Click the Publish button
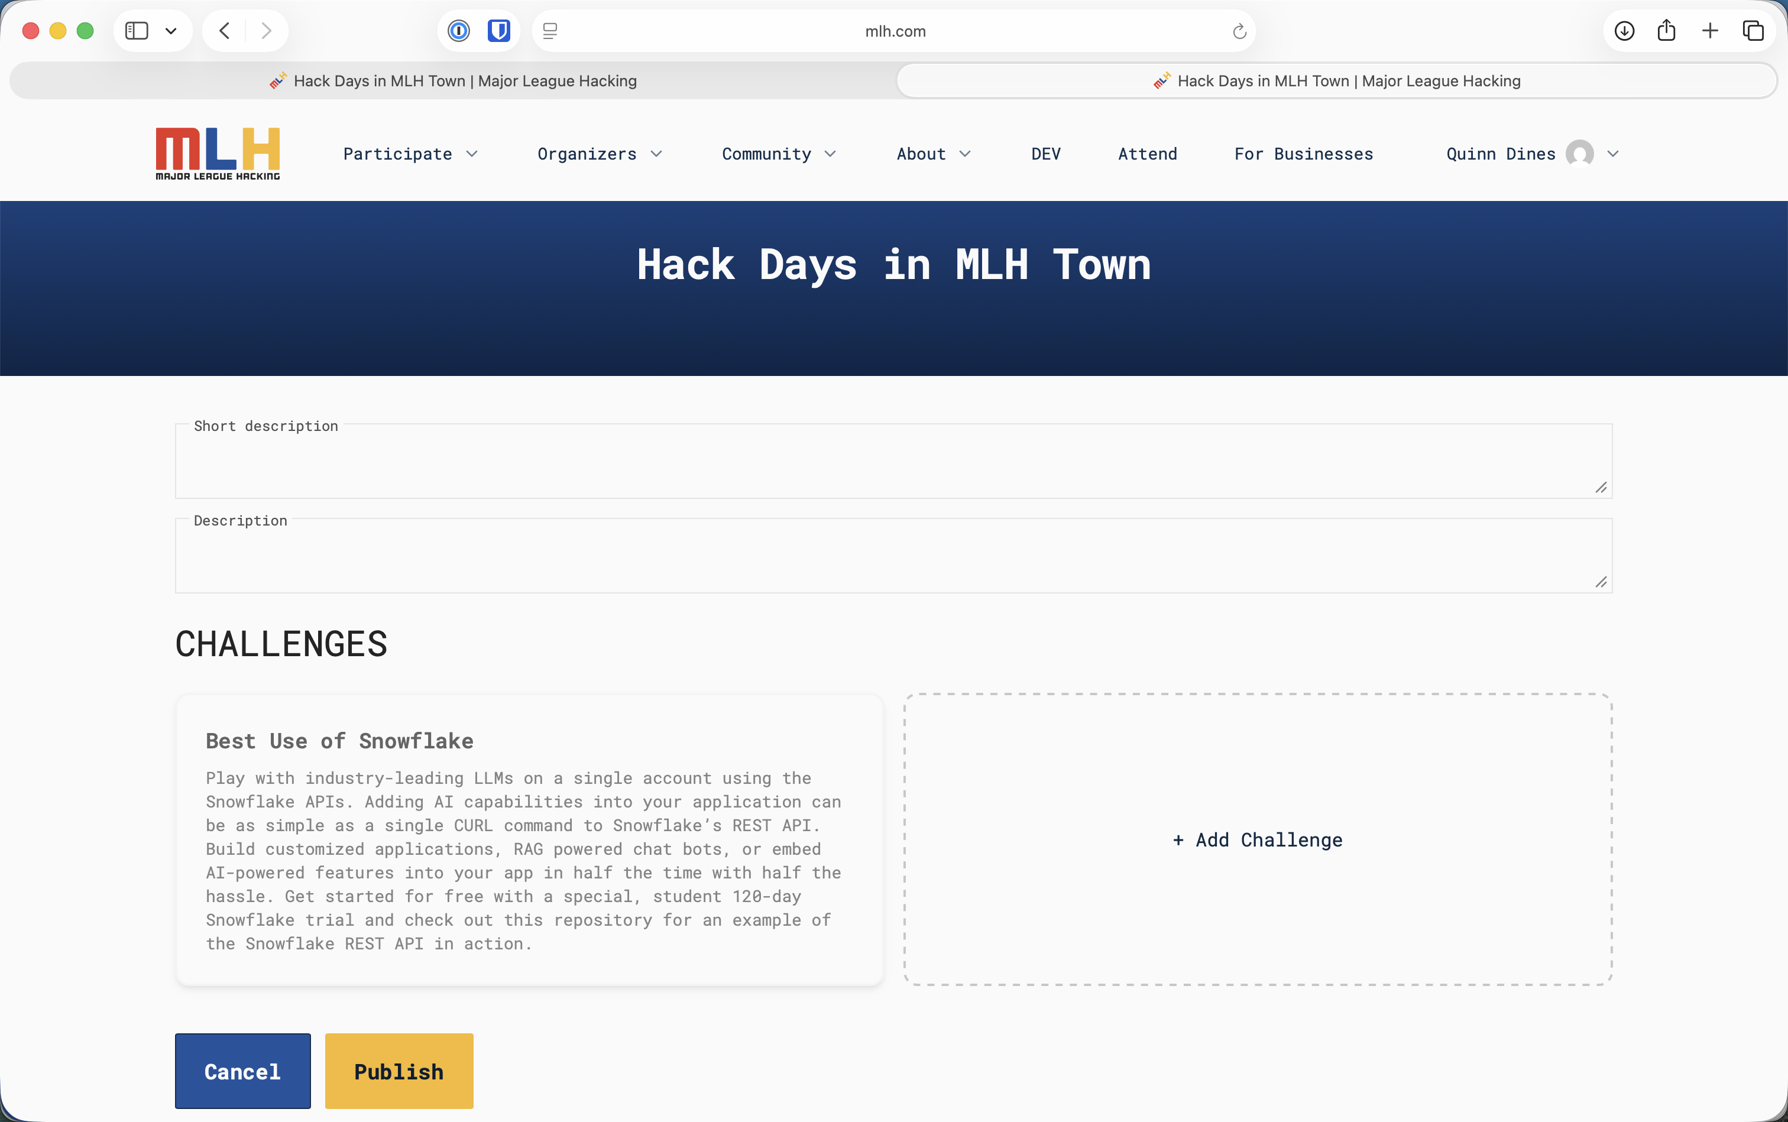Viewport: 1788px width, 1122px height. [399, 1071]
